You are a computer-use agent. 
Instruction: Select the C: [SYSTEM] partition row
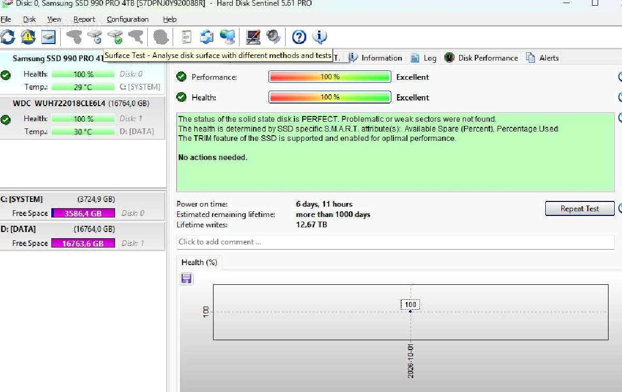point(82,206)
